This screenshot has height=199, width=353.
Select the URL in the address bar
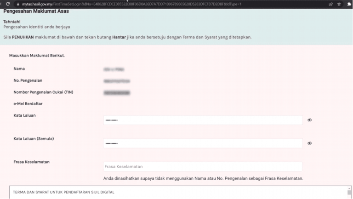[138, 4]
